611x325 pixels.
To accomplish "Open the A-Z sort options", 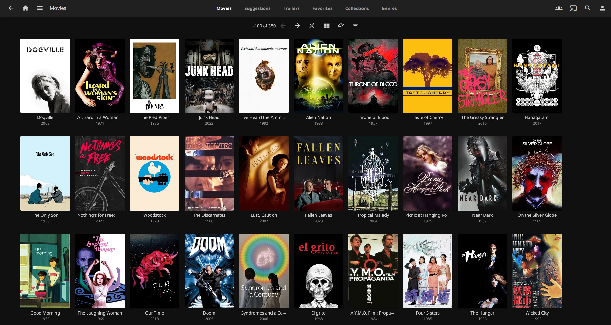I will pos(341,26).
